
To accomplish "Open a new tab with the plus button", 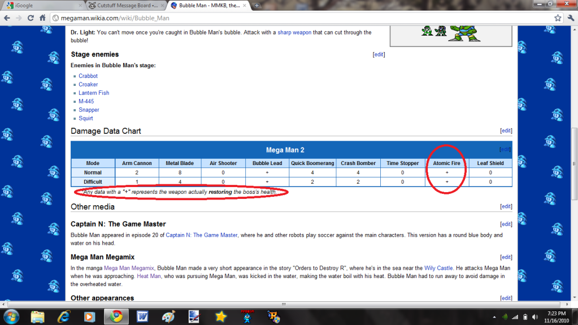I will pos(257,6).
